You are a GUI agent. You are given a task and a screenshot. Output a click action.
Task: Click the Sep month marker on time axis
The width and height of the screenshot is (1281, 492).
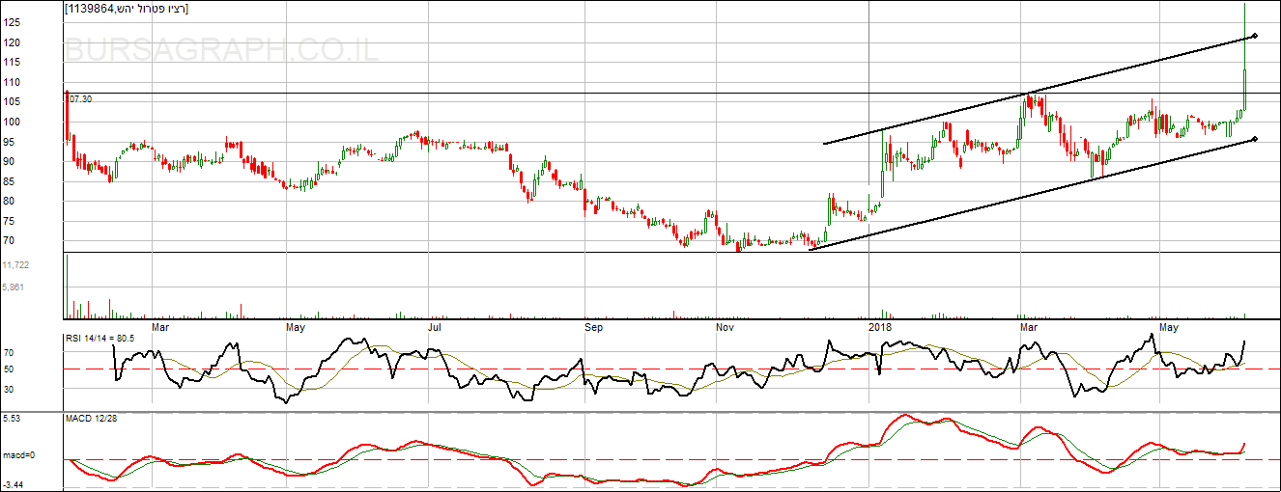tap(593, 327)
